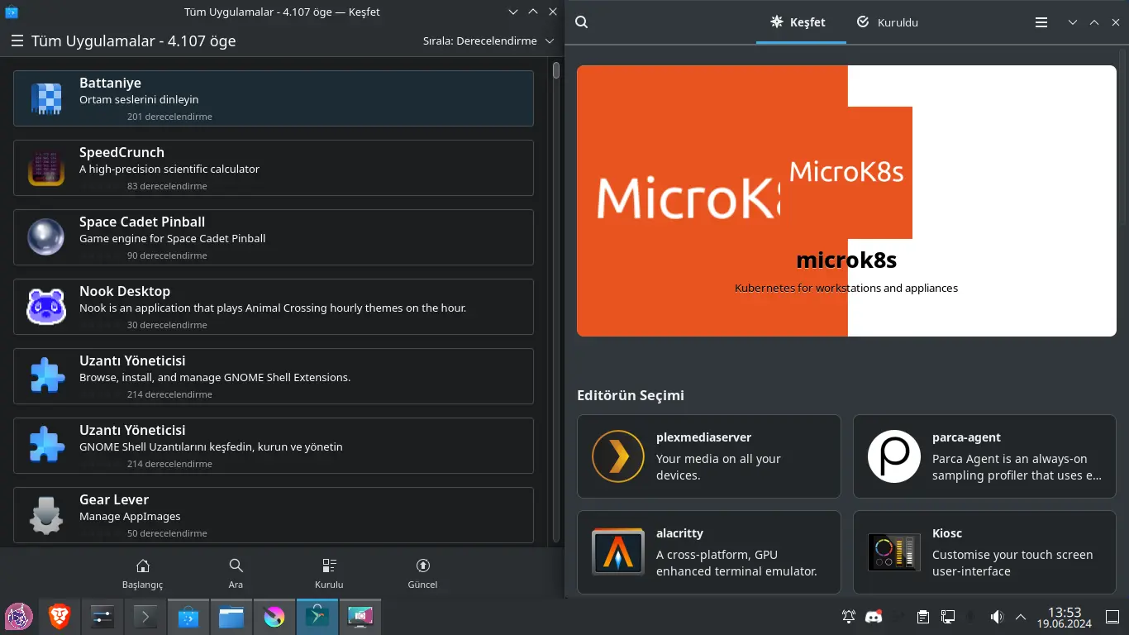This screenshot has width=1129, height=635.
Task: Open the Space Cadet Pinball entry
Action: (x=274, y=237)
